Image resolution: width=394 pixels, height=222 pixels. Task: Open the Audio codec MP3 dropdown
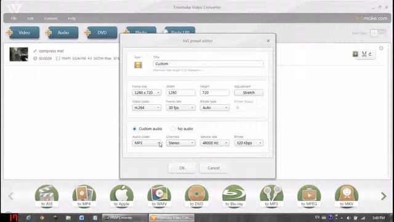[147, 143]
